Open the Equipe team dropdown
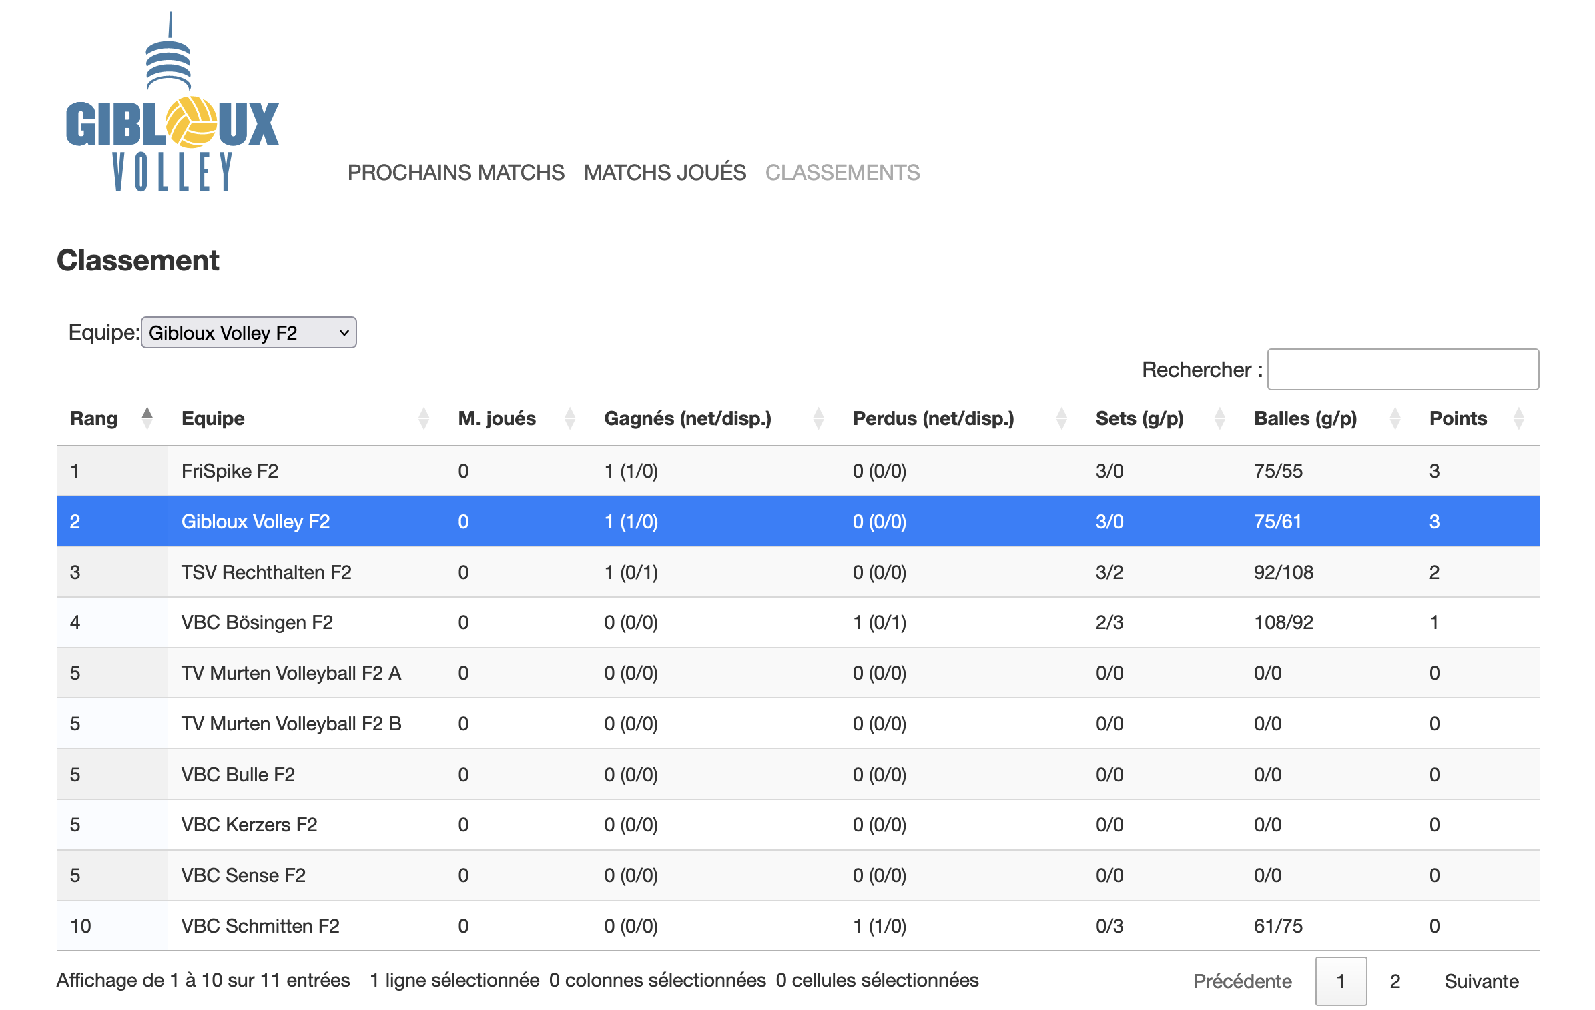This screenshot has height=1010, width=1595. pyautogui.click(x=249, y=332)
